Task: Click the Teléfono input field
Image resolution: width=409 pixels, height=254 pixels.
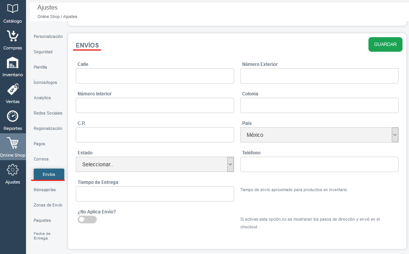Action: click(x=319, y=164)
